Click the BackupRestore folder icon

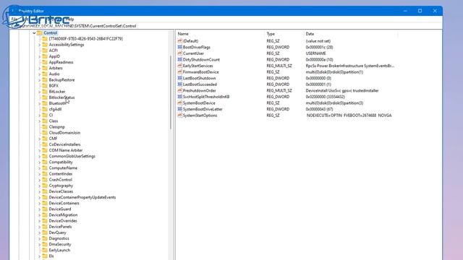coord(45,80)
